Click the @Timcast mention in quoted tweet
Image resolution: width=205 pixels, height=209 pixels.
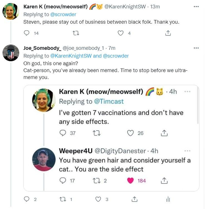point(109,102)
